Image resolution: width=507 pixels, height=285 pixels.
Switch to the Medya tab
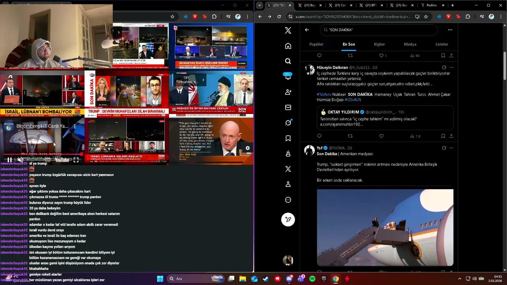pos(410,44)
